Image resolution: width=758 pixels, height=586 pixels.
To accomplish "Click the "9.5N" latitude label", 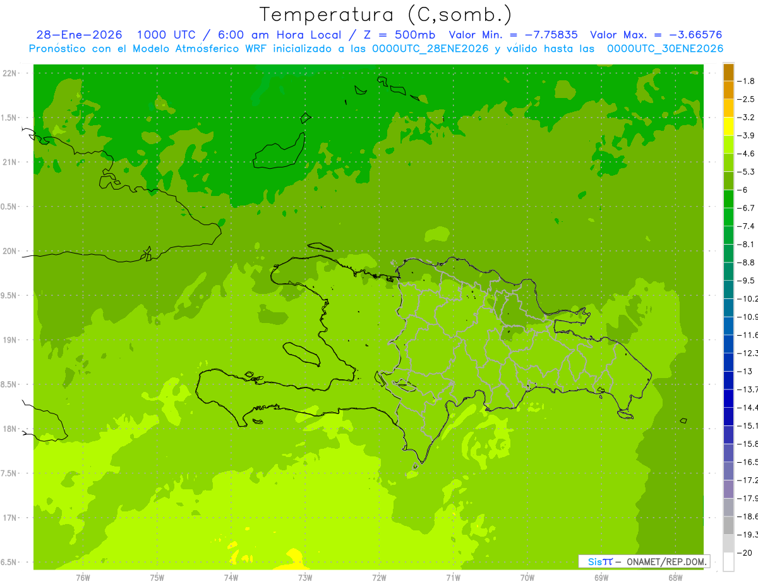I will tap(9, 296).
